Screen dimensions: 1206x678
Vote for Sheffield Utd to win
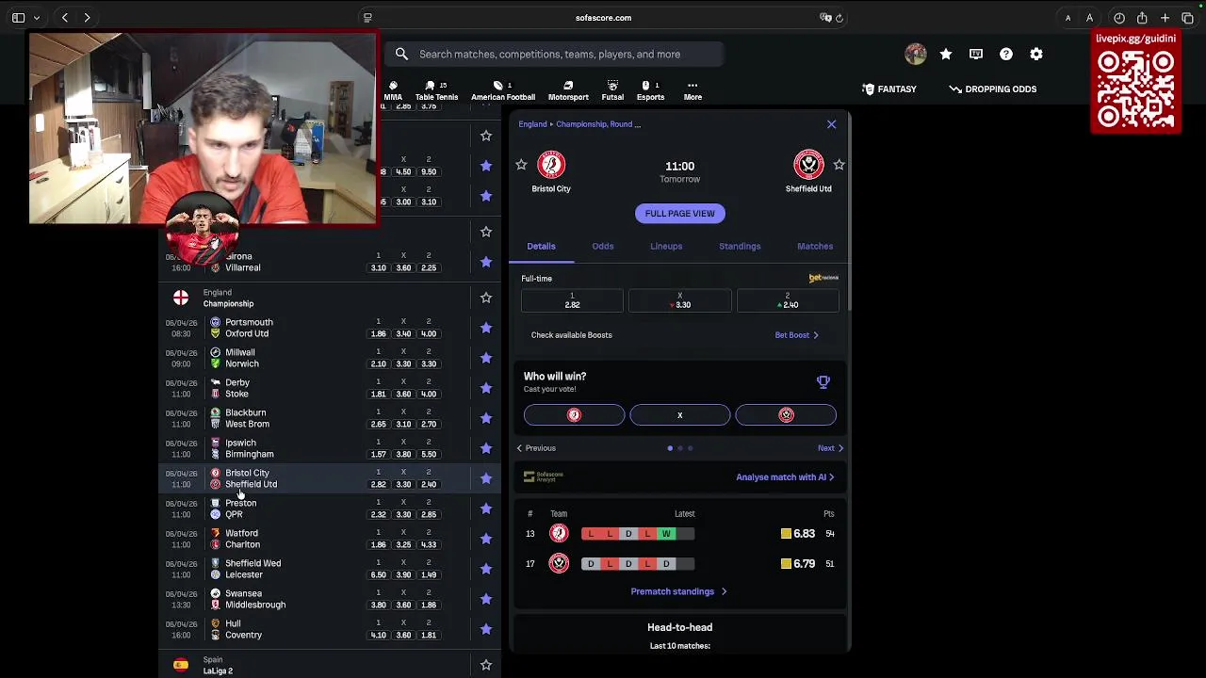click(x=786, y=415)
